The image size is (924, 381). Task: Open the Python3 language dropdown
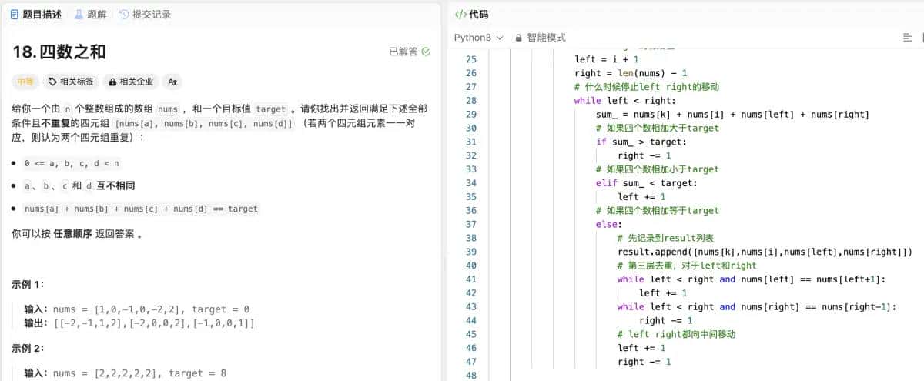coord(478,37)
